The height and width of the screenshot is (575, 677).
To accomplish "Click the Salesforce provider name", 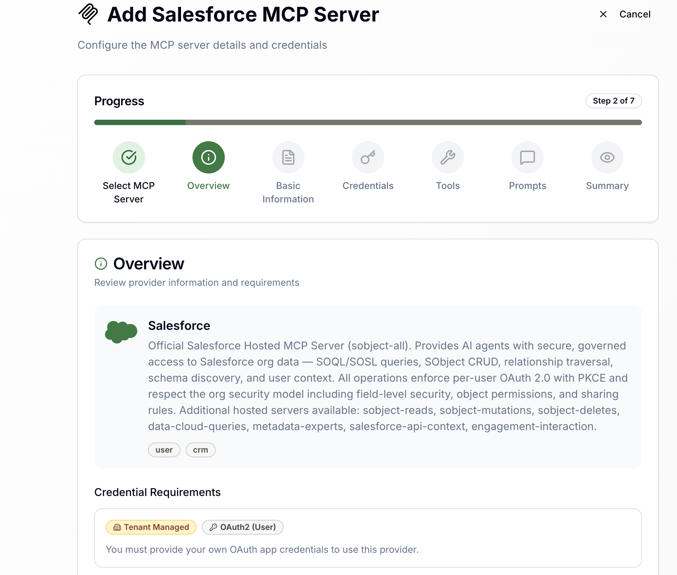I will point(179,325).
